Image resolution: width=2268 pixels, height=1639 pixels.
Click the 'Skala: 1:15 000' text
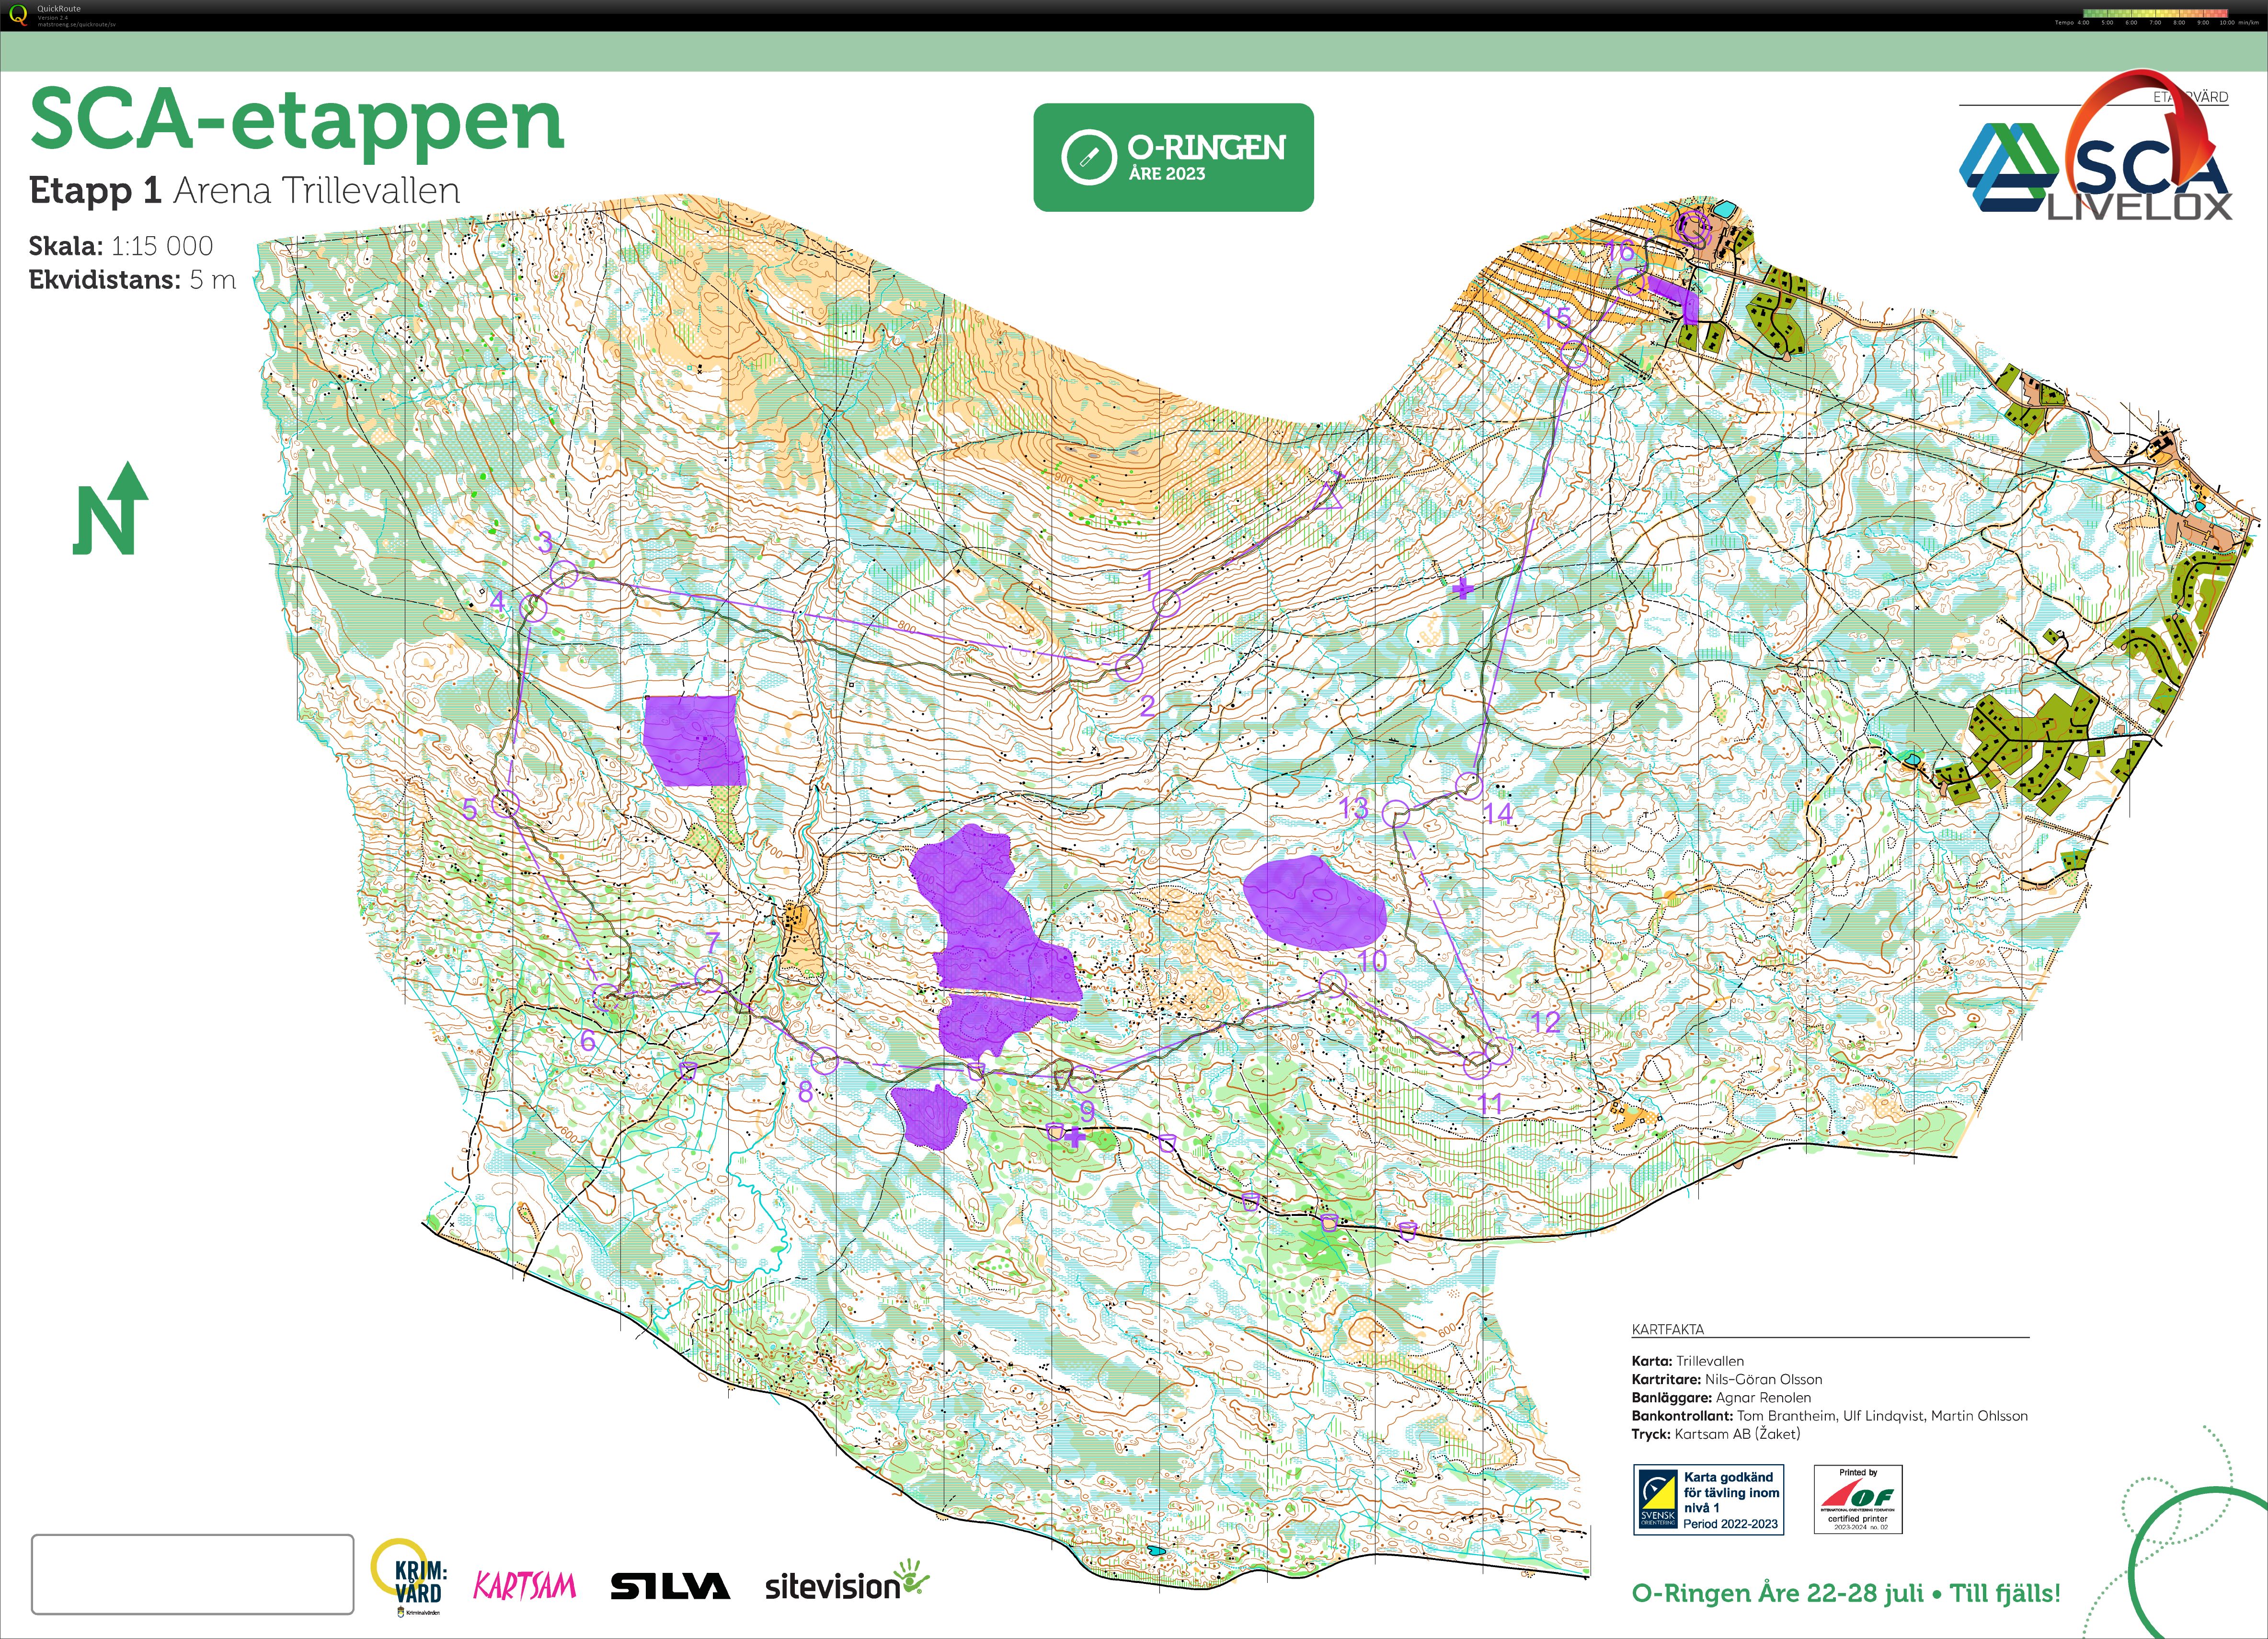(x=121, y=246)
